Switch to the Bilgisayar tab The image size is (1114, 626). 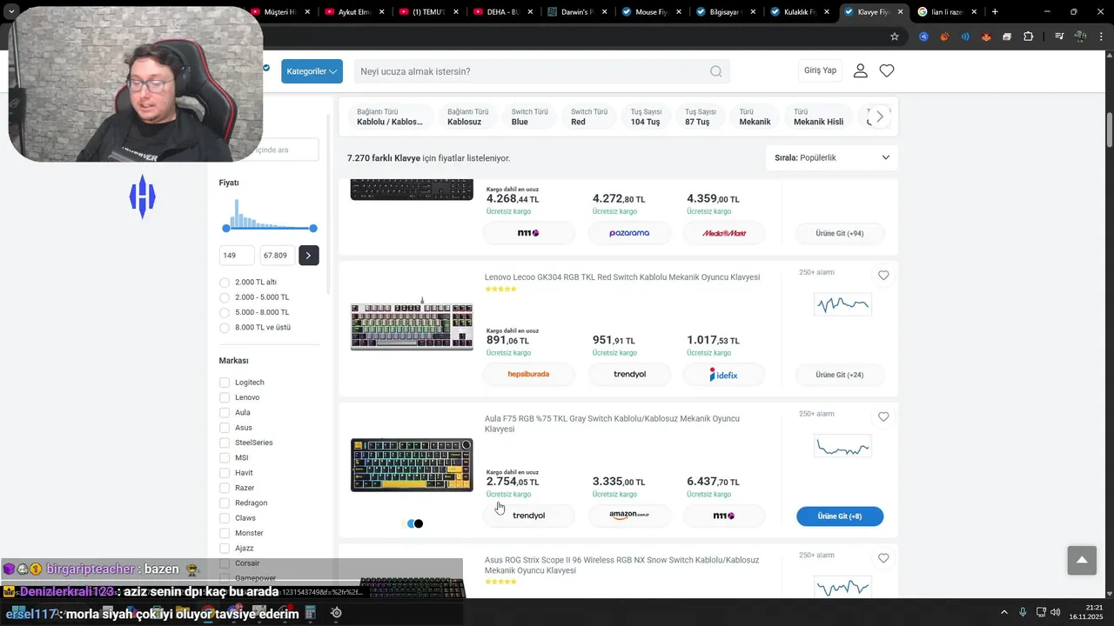pyautogui.click(x=727, y=12)
